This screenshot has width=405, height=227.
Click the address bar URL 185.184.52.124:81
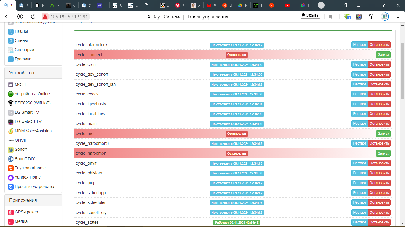pyautogui.click(x=69, y=17)
